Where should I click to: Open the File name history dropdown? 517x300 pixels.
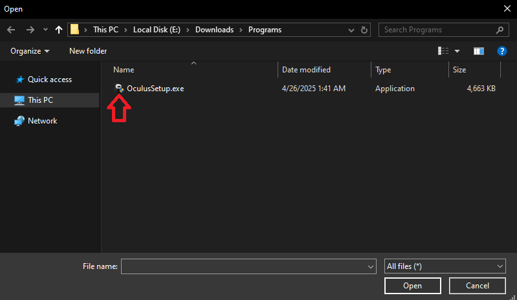pos(371,267)
